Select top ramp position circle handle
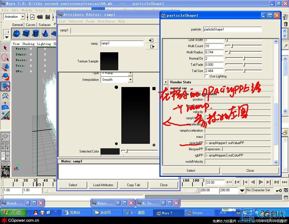The width and height of the screenshot is (289, 224). click(116, 87)
